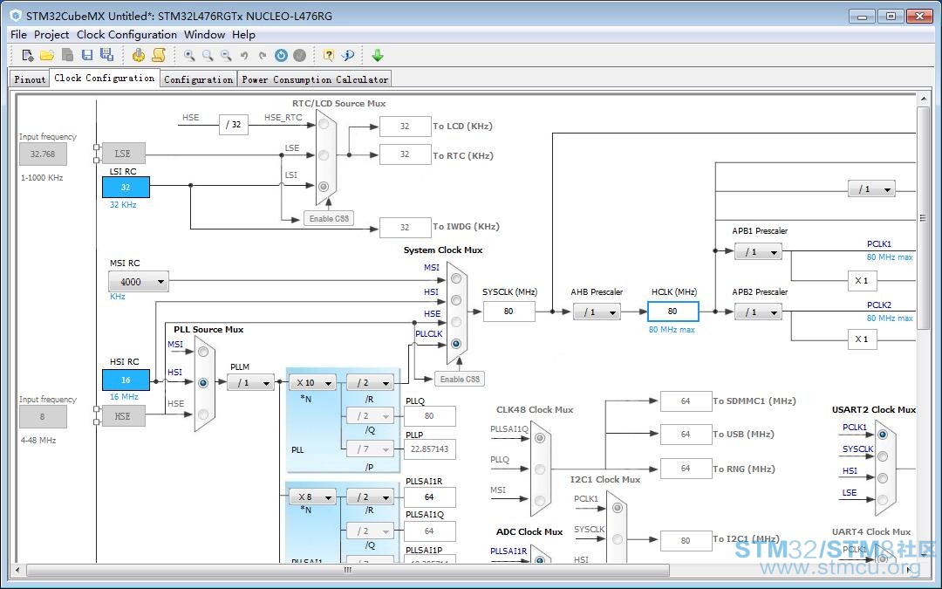Click the vertical scrollbar thumb
This screenshot has width=942, height=589.
pyautogui.click(x=923, y=217)
